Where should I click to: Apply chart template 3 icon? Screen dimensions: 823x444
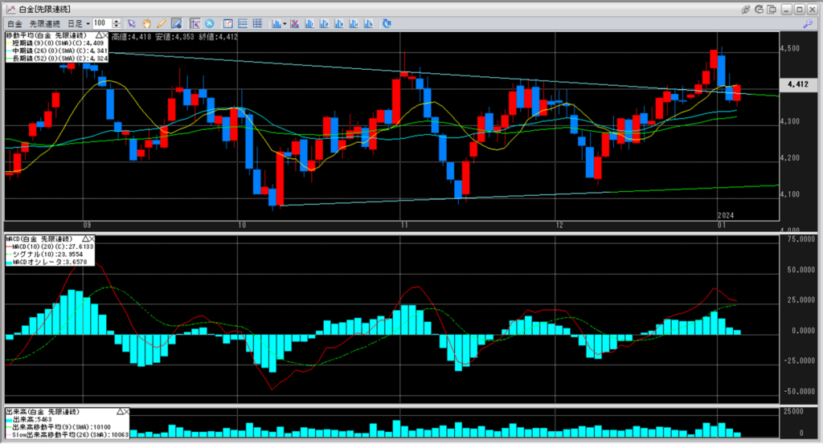tap(338, 23)
